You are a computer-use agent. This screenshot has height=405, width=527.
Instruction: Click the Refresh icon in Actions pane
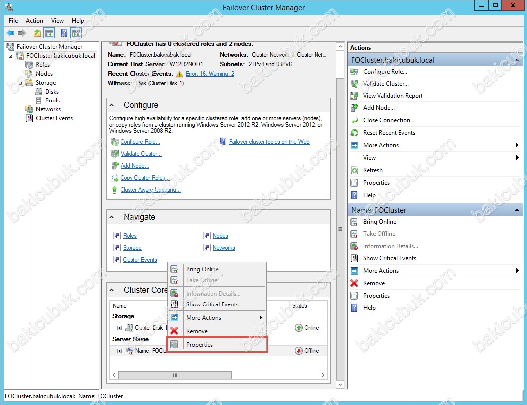(354, 170)
